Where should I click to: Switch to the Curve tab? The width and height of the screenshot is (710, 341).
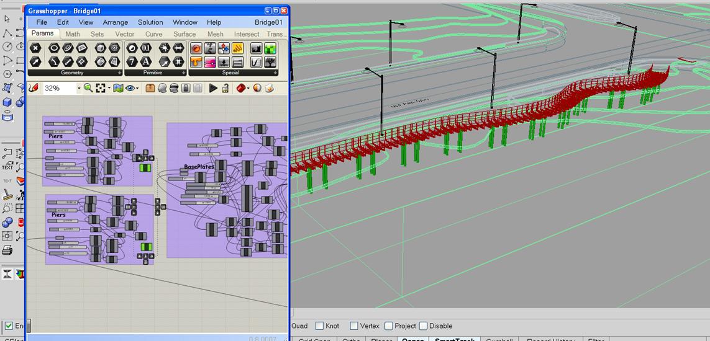pos(153,34)
